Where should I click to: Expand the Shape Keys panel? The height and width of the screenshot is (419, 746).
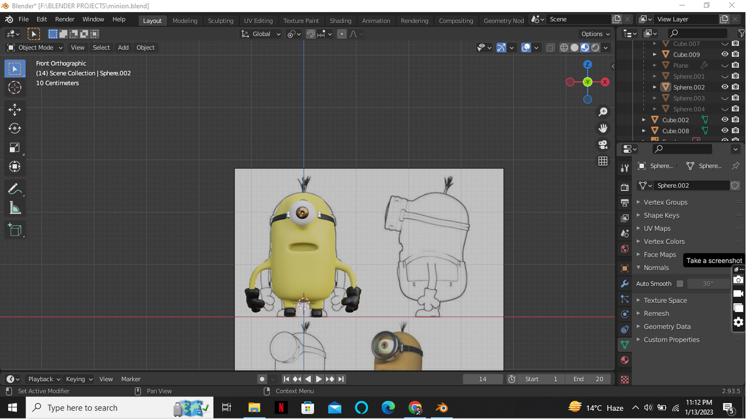click(661, 215)
